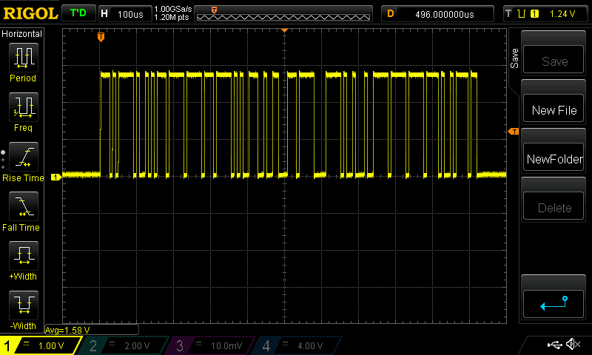The height and width of the screenshot is (355, 592).
Task: Click the USB connection status icon
Action: (x=555, y=345)
